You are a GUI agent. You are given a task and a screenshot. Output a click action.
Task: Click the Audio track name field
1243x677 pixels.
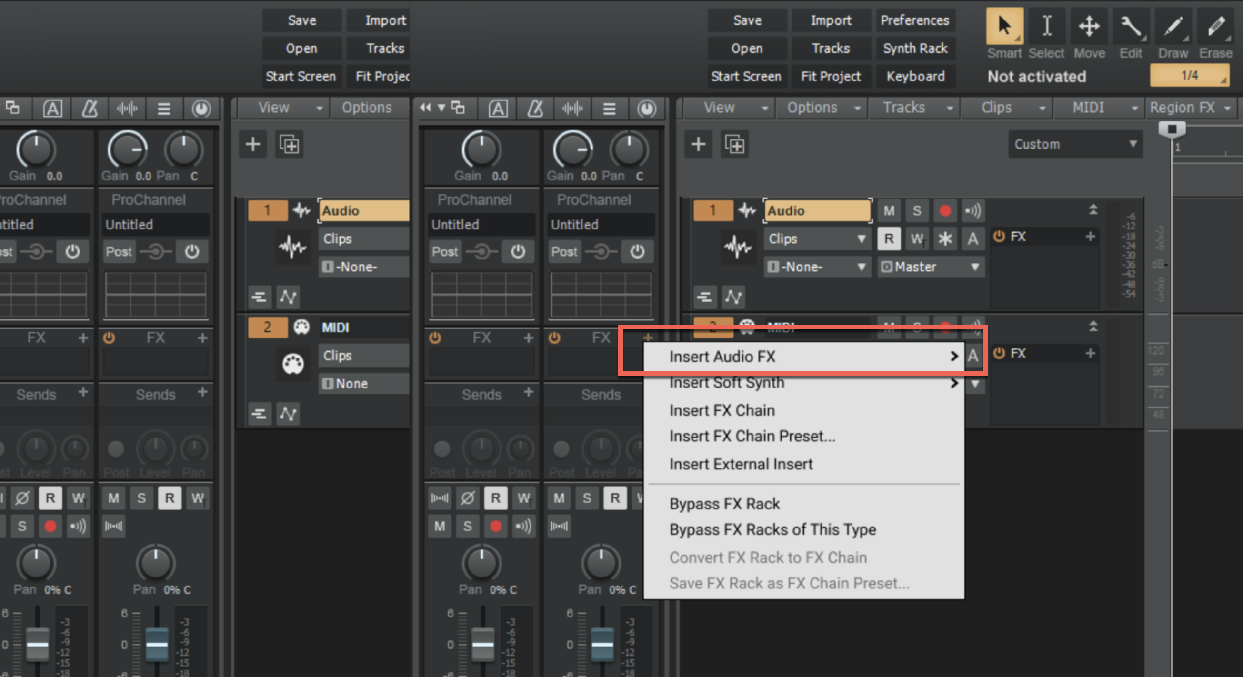coord(817,211)
